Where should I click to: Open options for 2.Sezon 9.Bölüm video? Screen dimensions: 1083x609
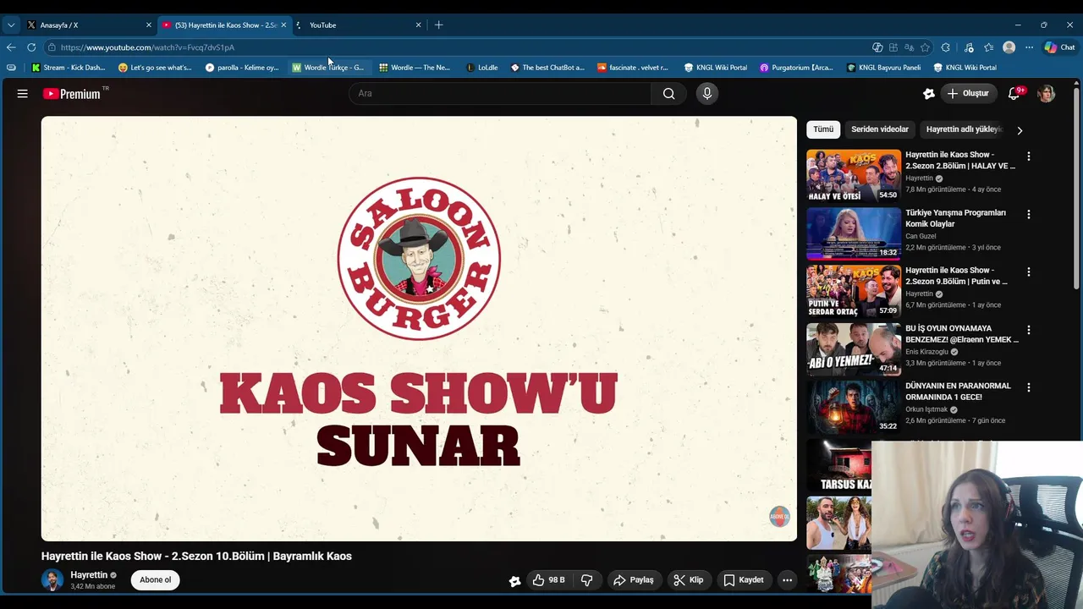[1029, 272]
